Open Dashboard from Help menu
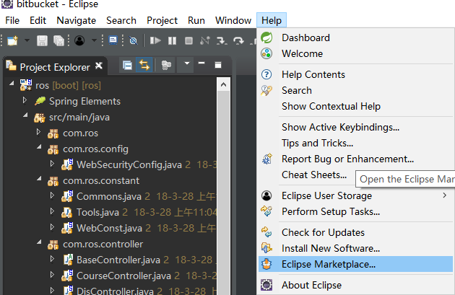The width and height of the screenshot is (455, 295). [x=355, y=38]
